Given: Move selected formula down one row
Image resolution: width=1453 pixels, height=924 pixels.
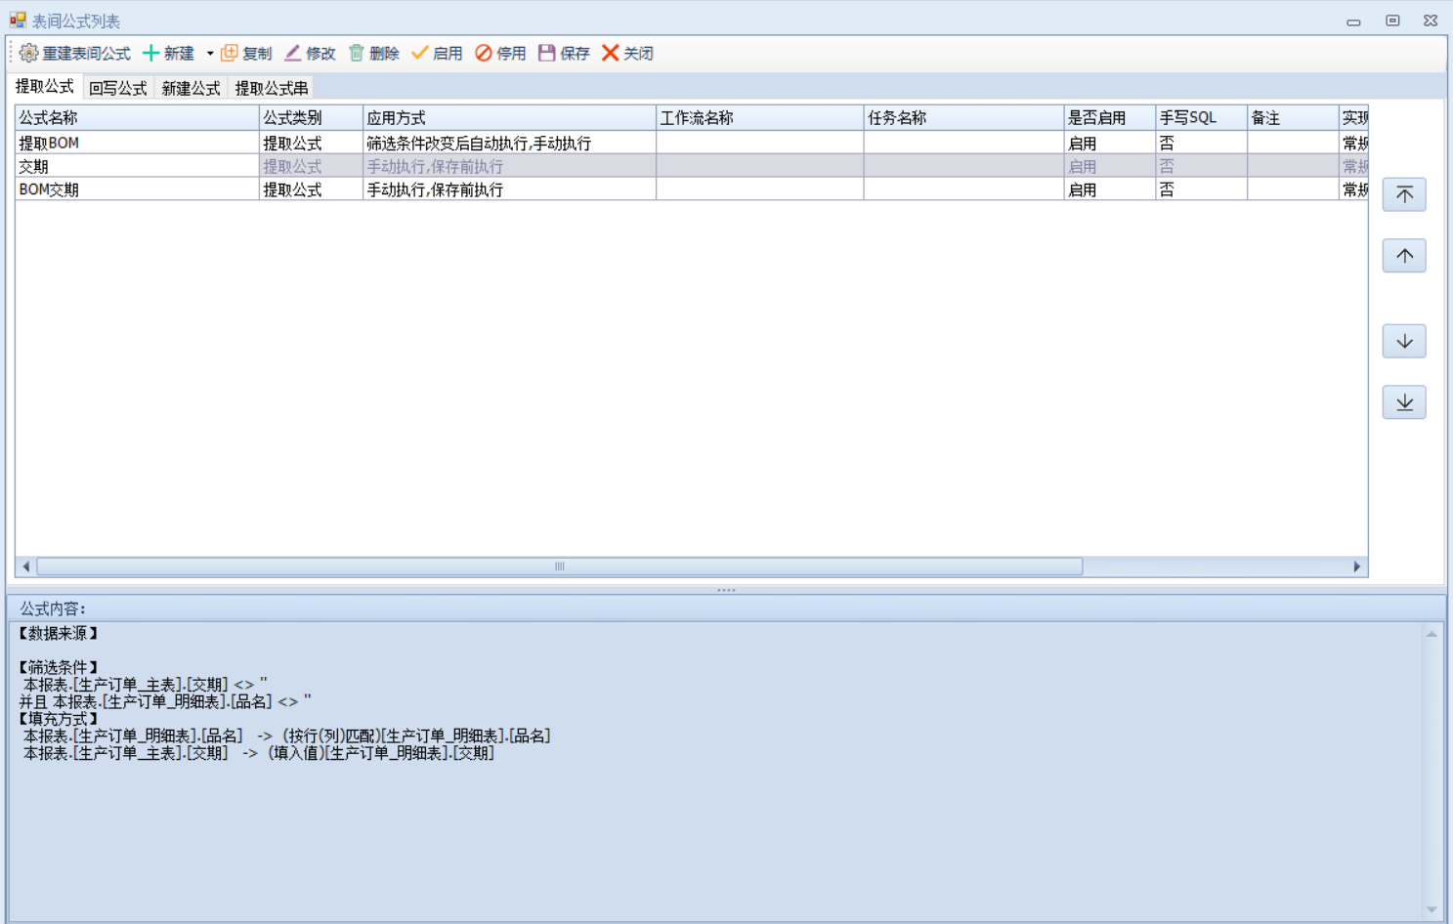Looking at the screenshot, I should pos(1404,342).
